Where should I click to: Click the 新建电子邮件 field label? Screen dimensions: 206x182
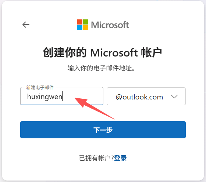pyautogui.click(x=40, y=87)
